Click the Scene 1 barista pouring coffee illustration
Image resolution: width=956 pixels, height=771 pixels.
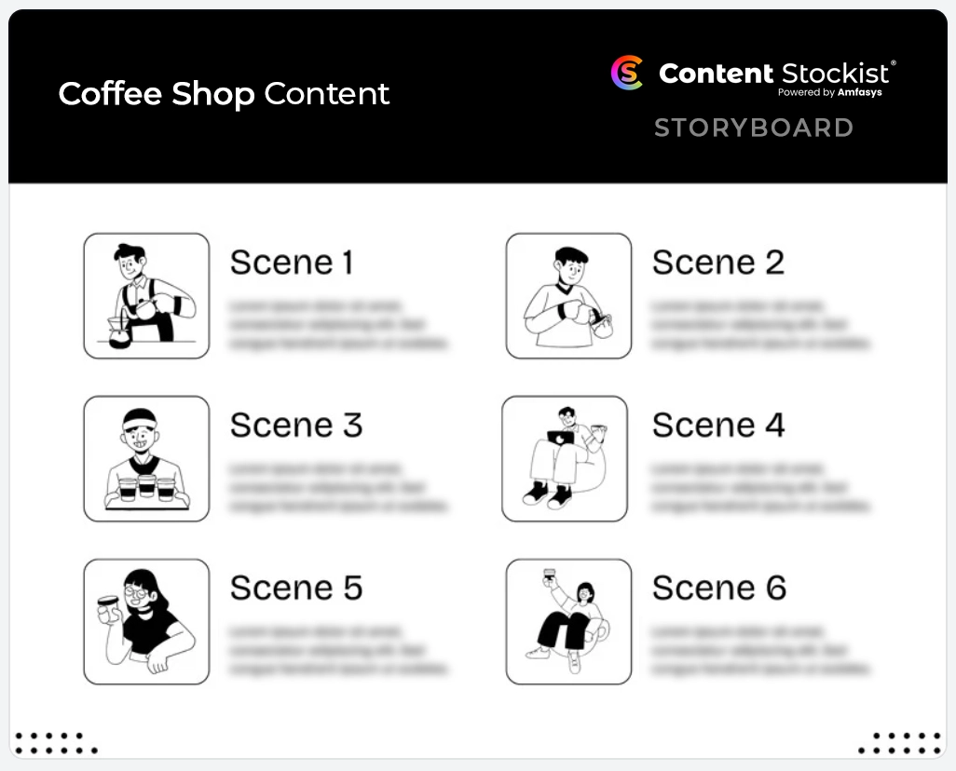tap(146, 295)
